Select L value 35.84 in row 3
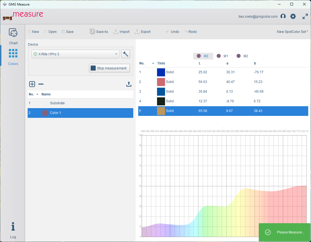This screenshot has width=311, height=242. point(203,92)
